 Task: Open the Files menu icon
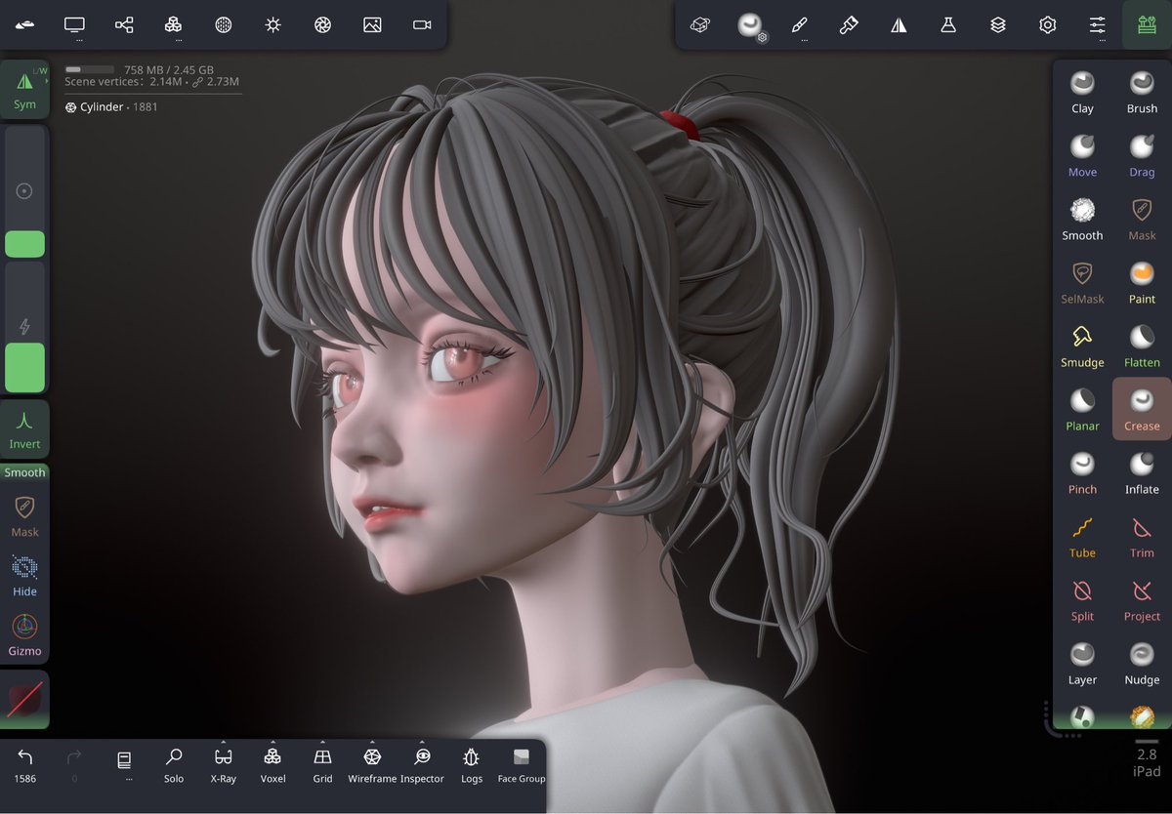point(24,24)
